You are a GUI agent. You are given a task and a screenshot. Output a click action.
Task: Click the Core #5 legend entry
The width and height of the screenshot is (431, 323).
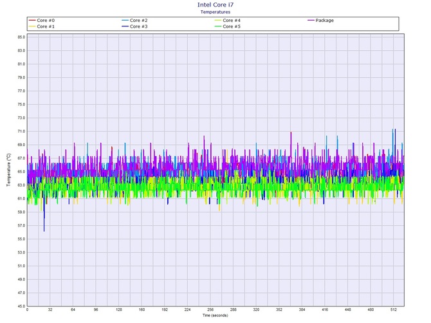[x=228, y=26]
